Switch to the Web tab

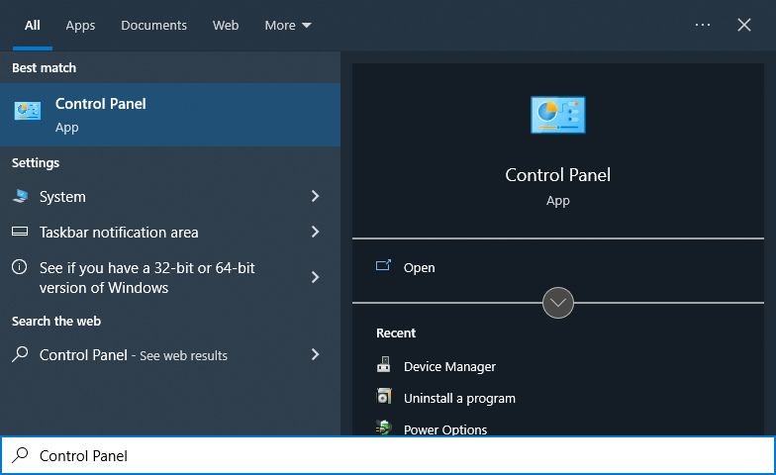(x=226, y=26)
